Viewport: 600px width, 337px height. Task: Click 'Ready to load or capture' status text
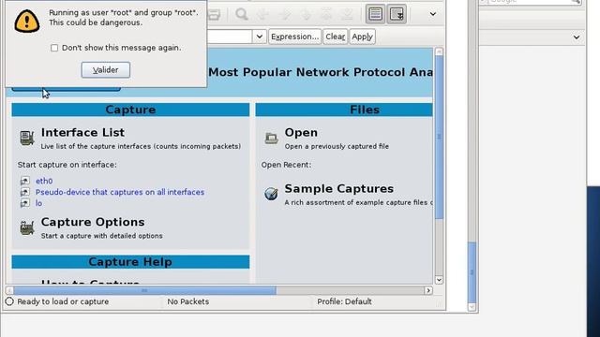click(x=63, y=301)
